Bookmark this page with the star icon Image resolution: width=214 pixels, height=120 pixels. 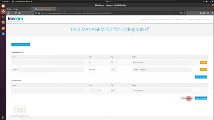(x=184, y=13)
